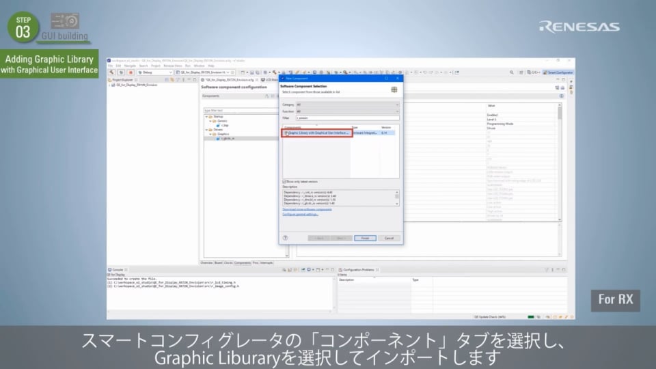This screenshot has height=369, width=656.
Task: Switch to the Clocks tab
Action: 228,262
